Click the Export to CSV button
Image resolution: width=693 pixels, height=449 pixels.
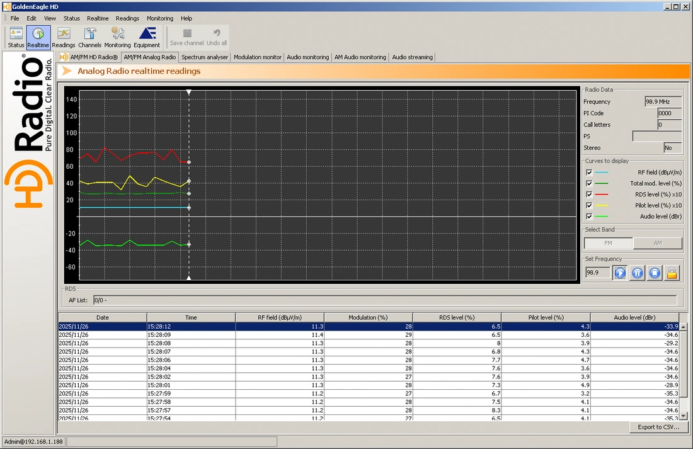click(658, 427)
